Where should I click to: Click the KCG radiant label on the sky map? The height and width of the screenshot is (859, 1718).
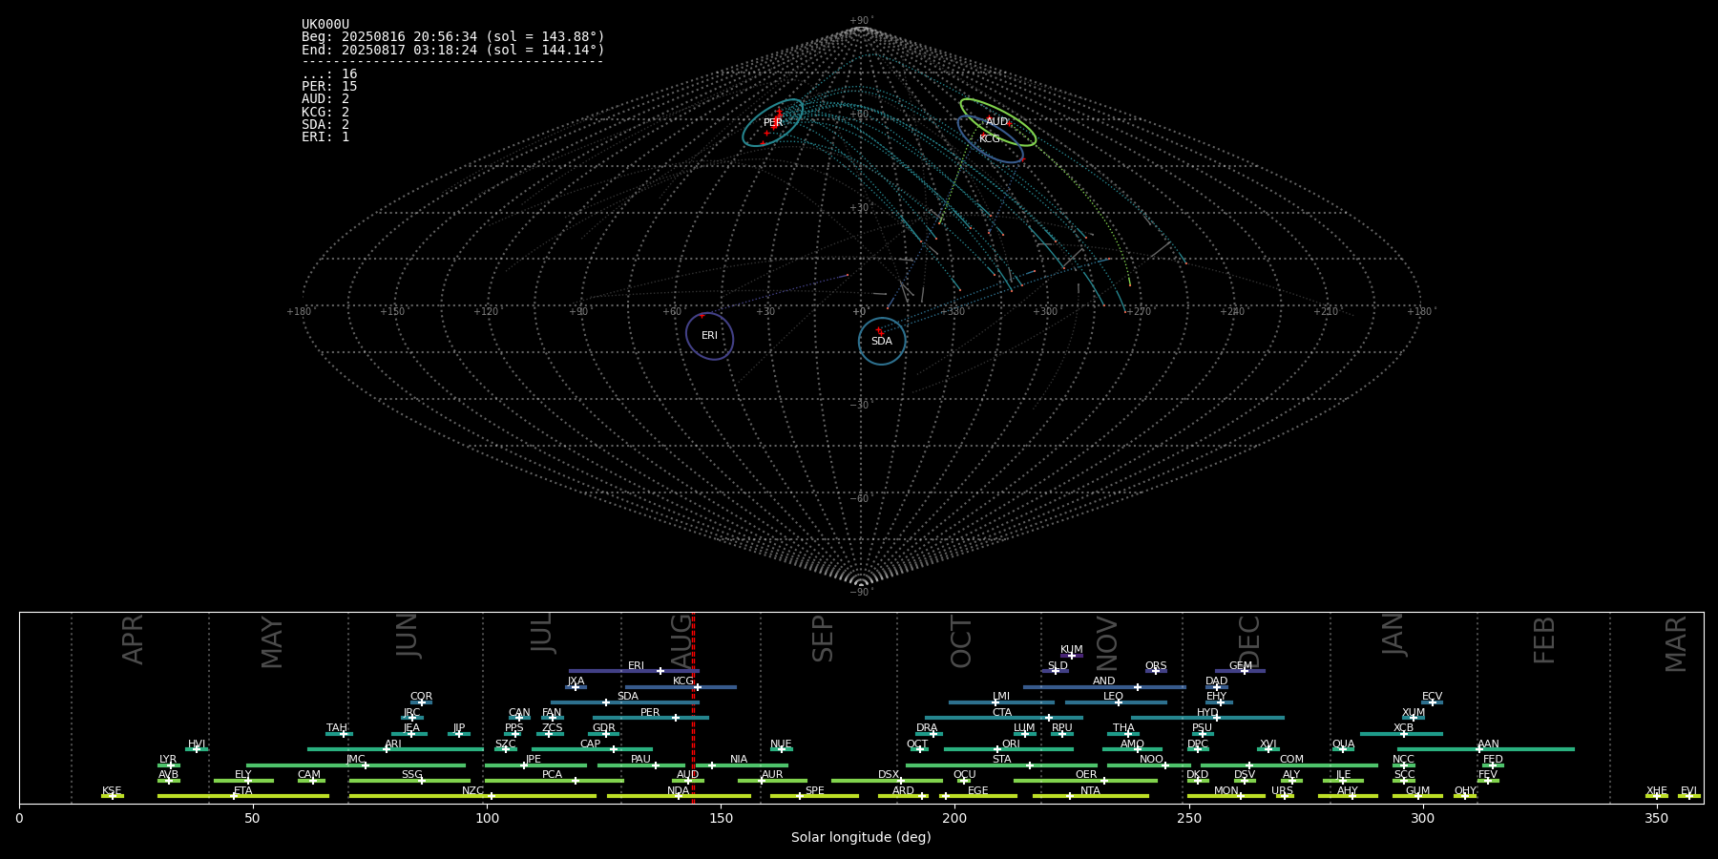(990, 139)
